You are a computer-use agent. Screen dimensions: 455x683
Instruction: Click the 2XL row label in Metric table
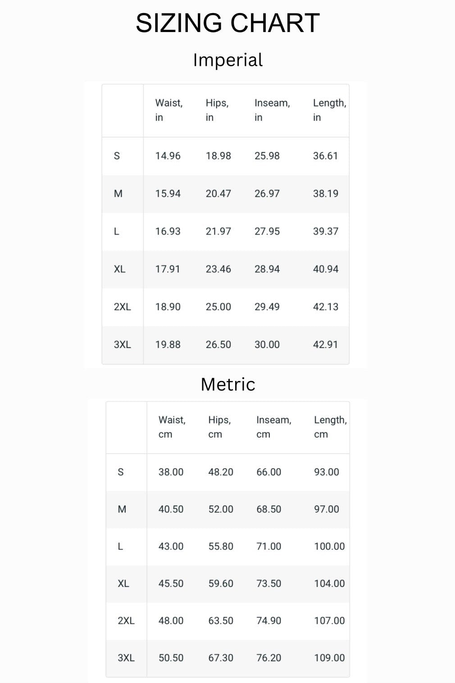point(126,621)
